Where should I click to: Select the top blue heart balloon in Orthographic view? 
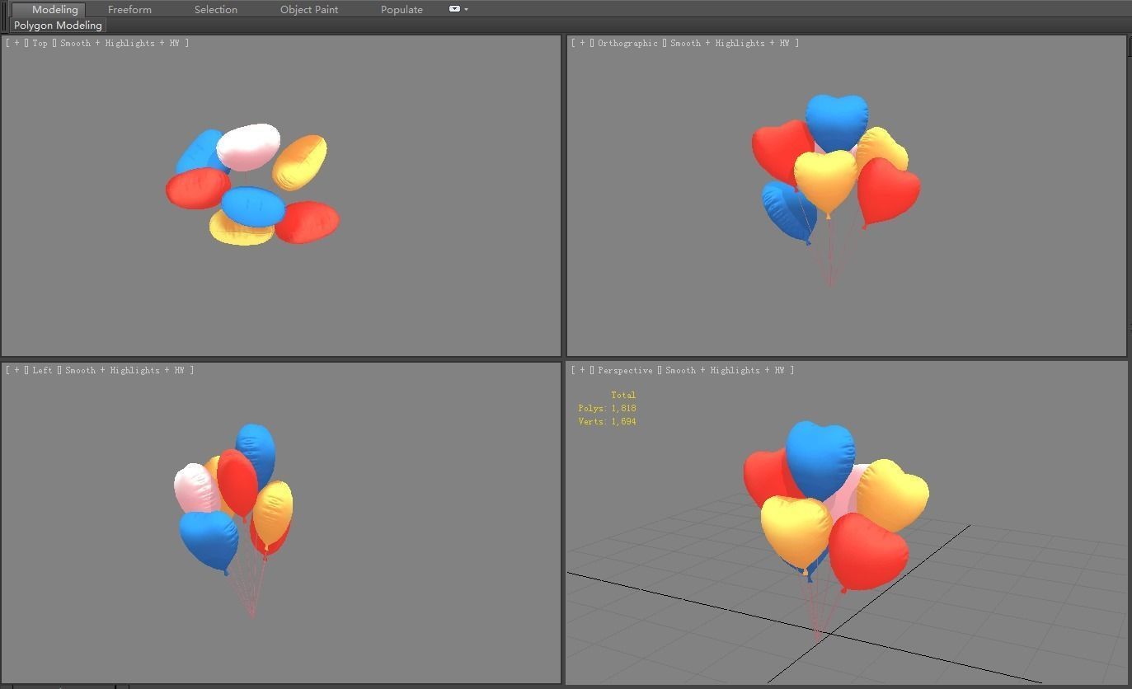pos(837,121)
